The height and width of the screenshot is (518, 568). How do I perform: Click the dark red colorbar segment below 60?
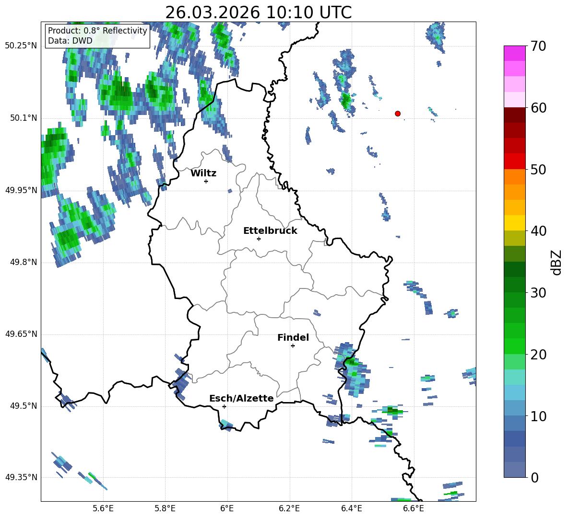click(x=514, y=115)
